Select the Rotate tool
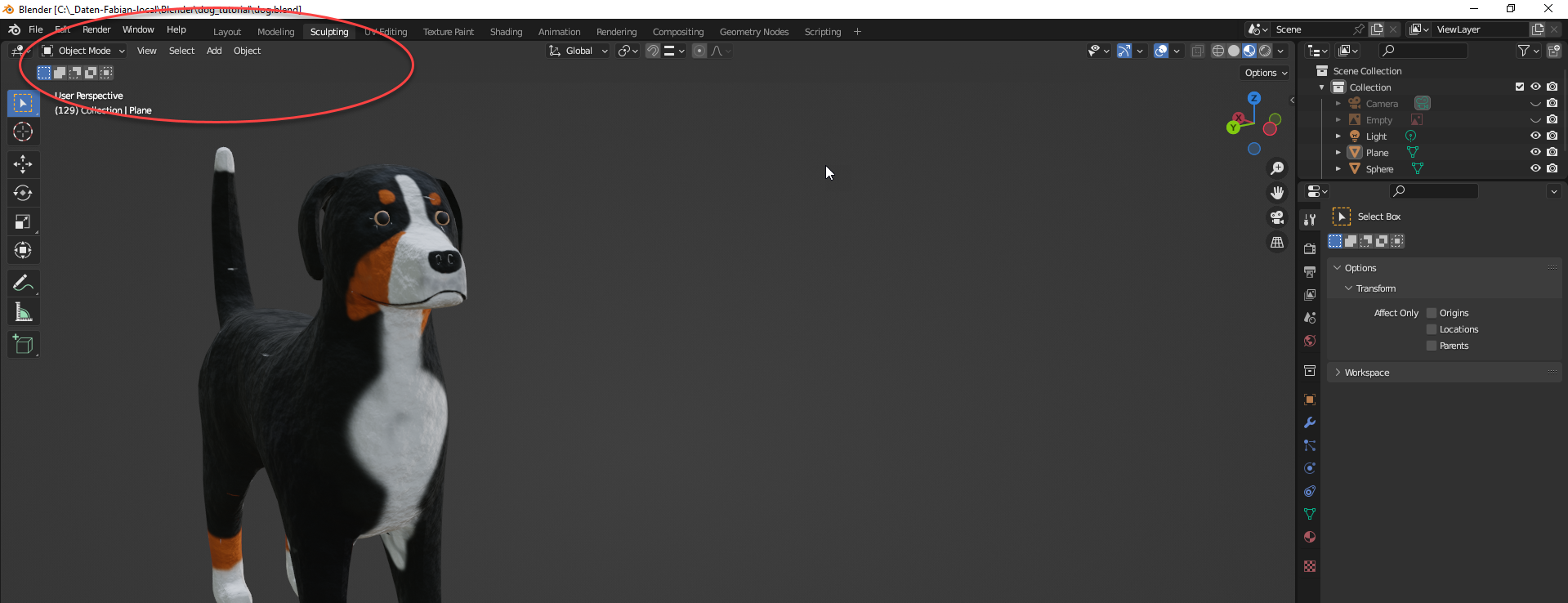The width and height of the screenshot is (1568, 603). click(x=23, y=193)
